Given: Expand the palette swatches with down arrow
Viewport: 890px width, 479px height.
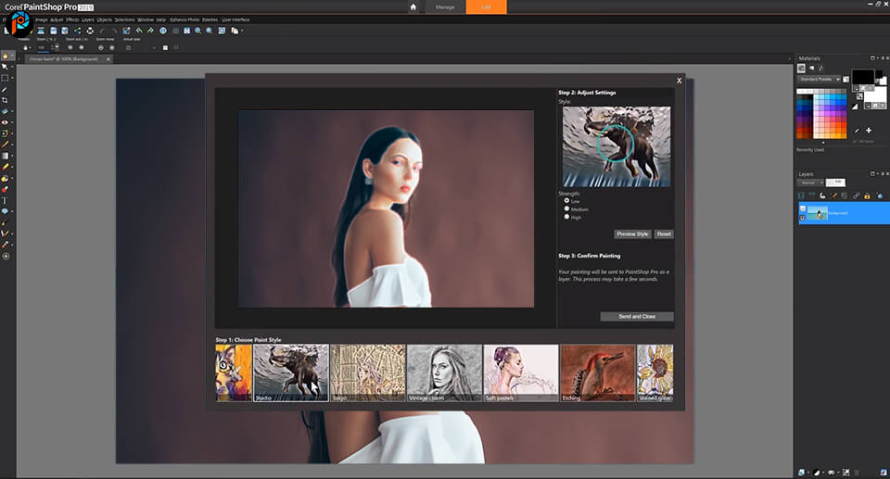Looking at the screenshot, I should (x=823, y=142).
